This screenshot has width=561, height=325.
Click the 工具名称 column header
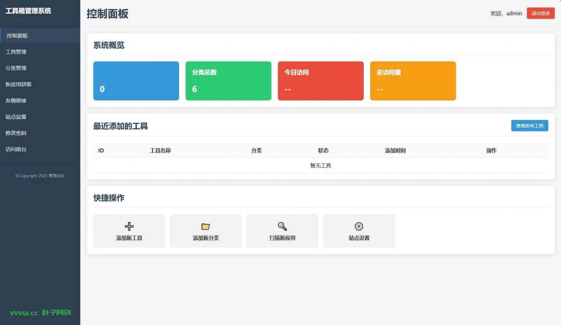pos(161,151)
